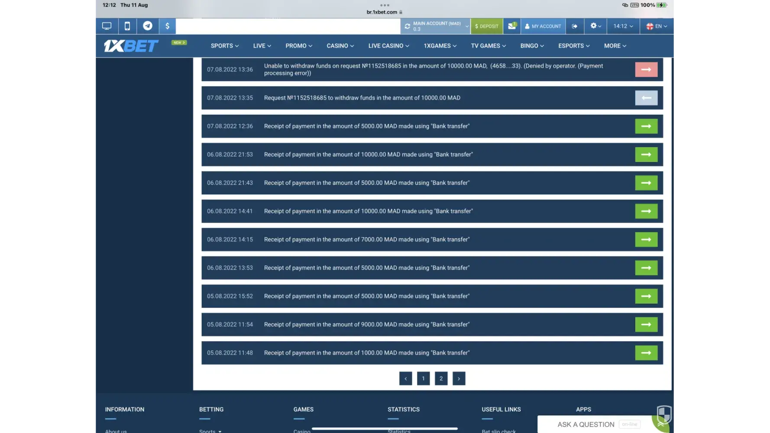Click the date 06.08.2022 21:53
The width and height of the screenshot is (770, 433).
[230, 155]
